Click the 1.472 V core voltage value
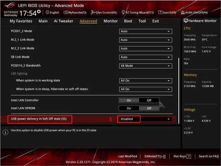This screenshot has width=221, height=166. 206,51
